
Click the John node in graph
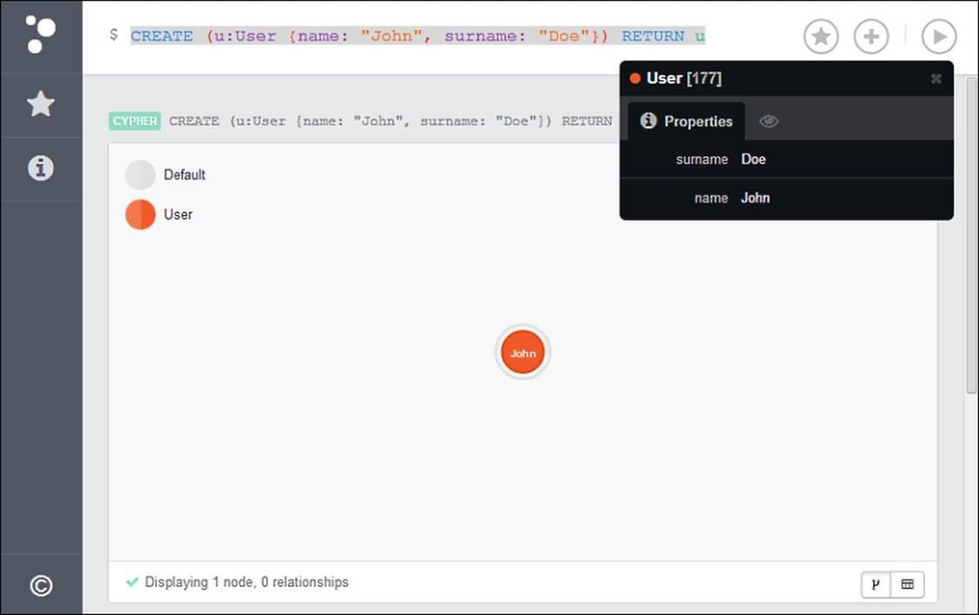(x=522, y=353)
